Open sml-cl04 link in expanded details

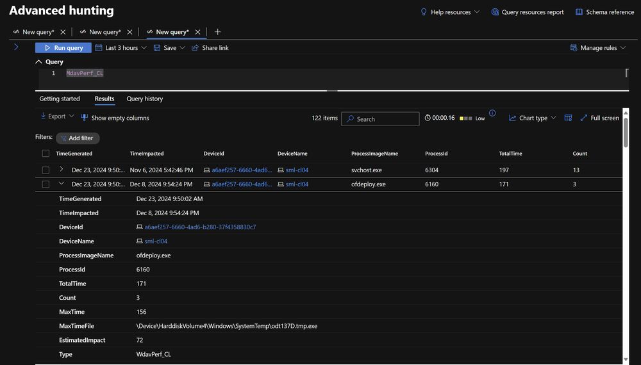[156, 241]
